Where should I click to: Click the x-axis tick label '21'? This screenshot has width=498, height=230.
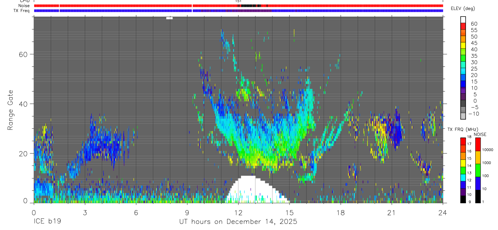point(392,213)
